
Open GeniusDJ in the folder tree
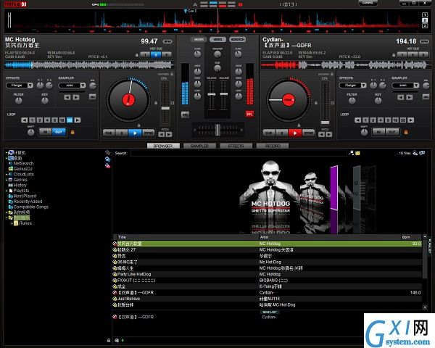point(20,169)
